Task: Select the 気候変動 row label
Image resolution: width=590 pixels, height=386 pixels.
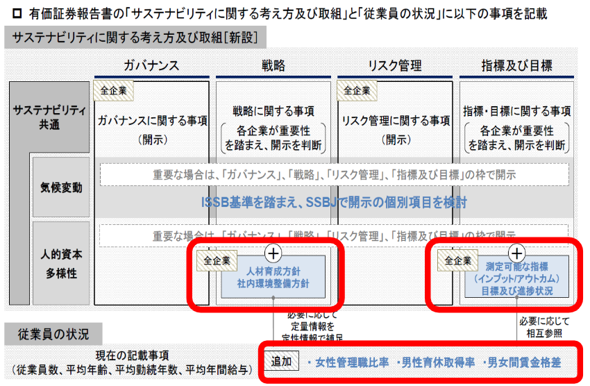Action: click(x=60, y=187)
